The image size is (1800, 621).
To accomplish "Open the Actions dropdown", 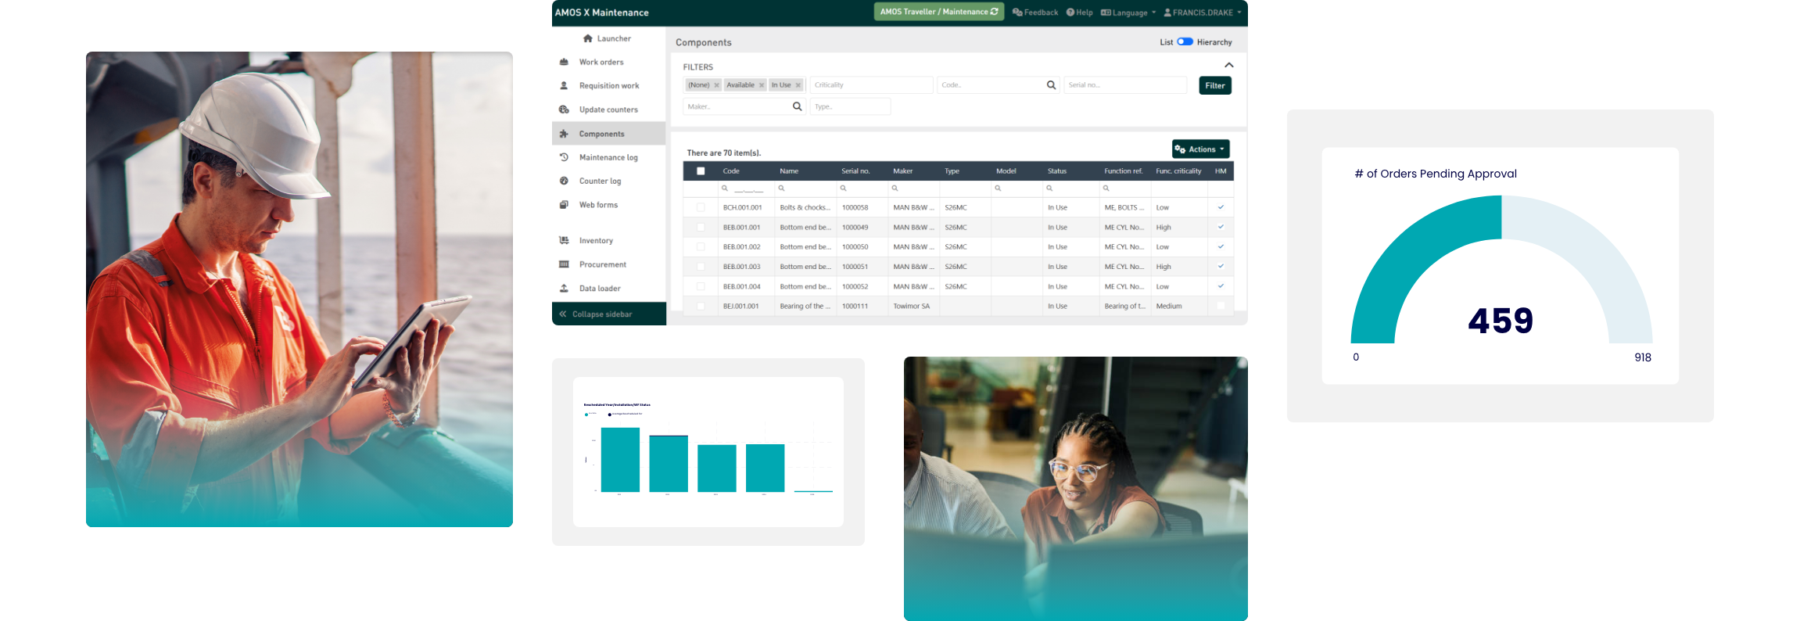I will [1200, 149].
